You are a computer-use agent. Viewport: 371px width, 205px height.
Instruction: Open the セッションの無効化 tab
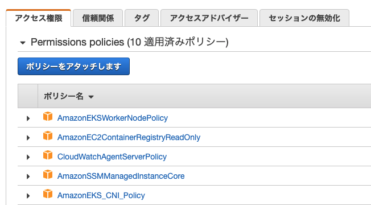coord(304,18)
